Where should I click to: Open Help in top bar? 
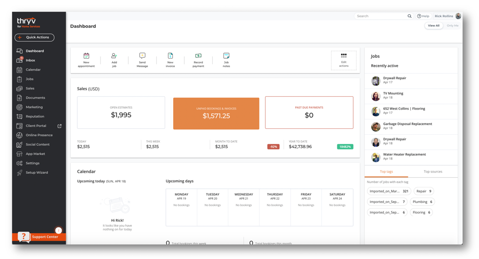point(423,16)
